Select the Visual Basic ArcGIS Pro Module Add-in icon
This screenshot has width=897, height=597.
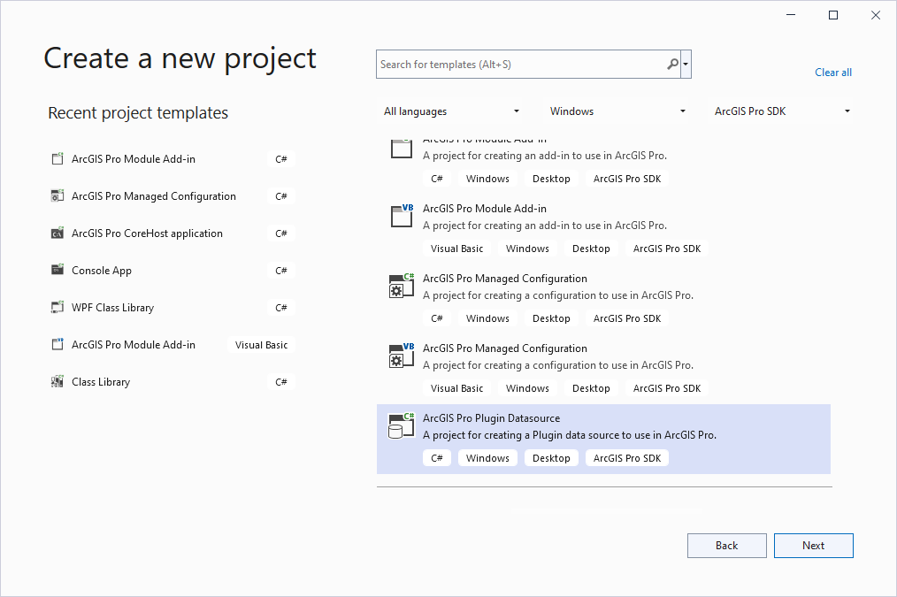pyautogui.click(x=57, y=344)
